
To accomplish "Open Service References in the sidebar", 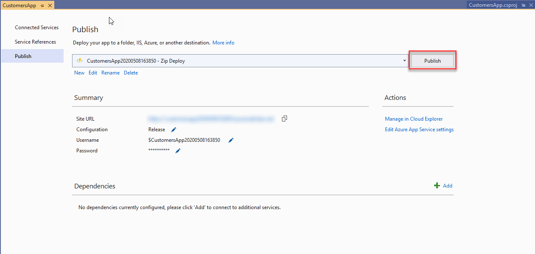I will pos(35,42).
